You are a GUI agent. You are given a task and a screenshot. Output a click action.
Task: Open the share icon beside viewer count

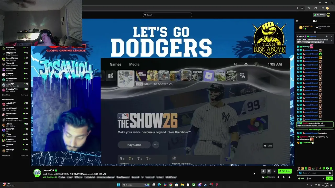tap(278, 177)
